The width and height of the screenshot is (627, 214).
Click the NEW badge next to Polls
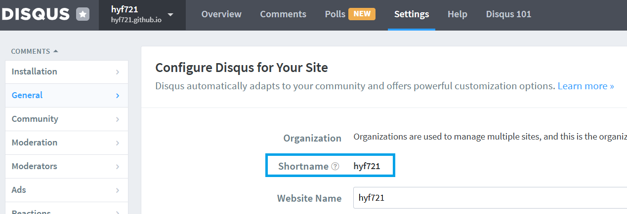click(x=362, y=14)
